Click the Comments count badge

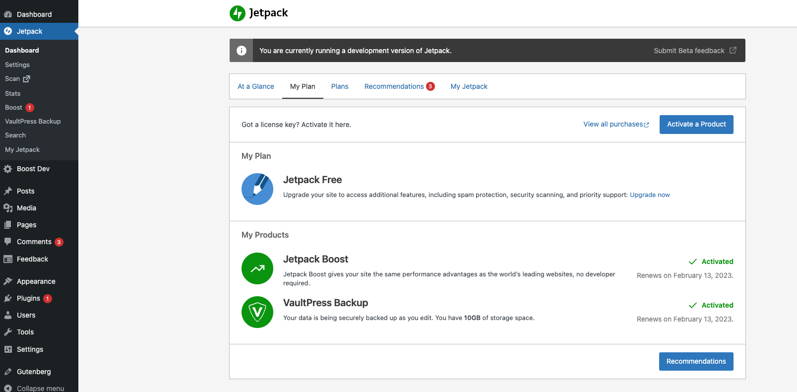point(59,242)
